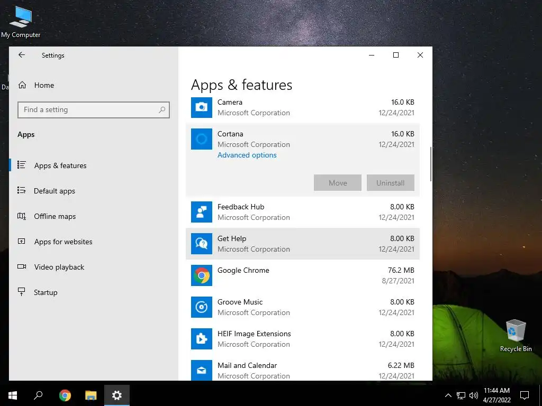Select the Recycle Bin desktop icon

pos(516,336)
